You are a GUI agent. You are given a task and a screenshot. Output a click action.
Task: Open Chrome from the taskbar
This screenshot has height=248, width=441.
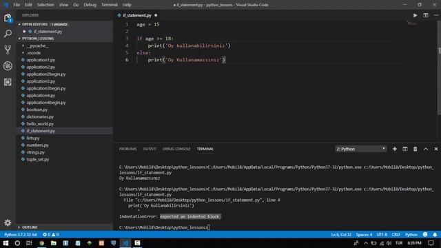41,243
